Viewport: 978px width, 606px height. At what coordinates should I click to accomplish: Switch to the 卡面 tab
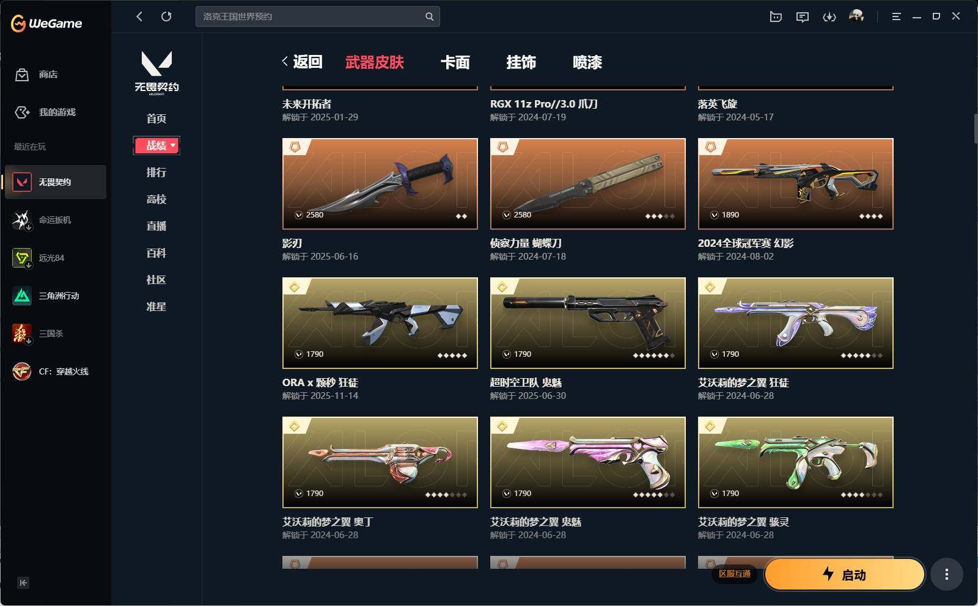455,62
